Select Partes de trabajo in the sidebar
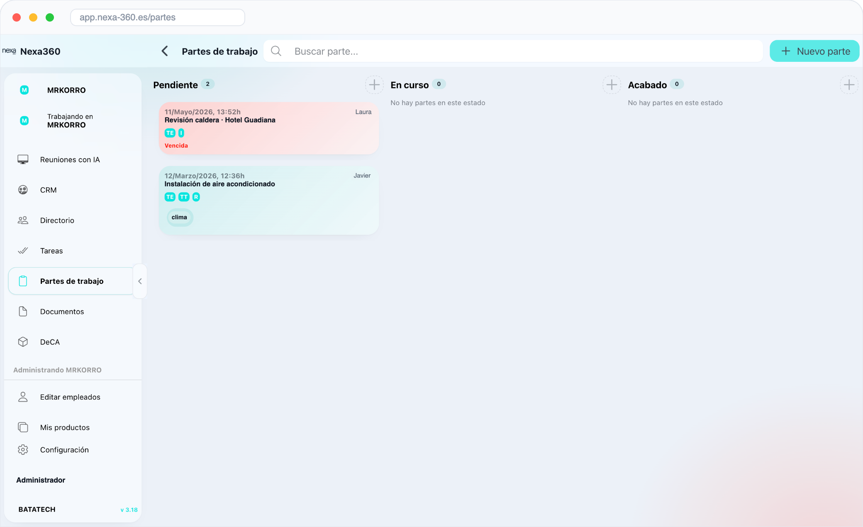 [71, 281]
